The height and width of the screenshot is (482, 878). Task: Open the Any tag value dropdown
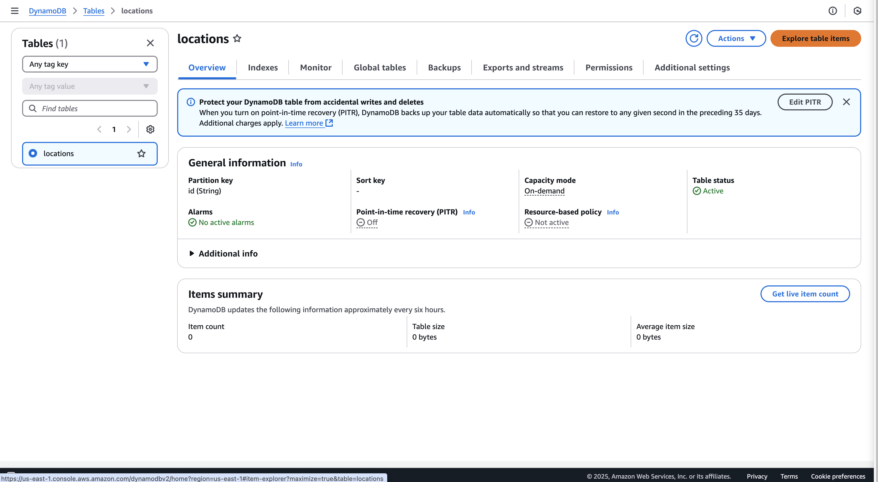[90, 86]
